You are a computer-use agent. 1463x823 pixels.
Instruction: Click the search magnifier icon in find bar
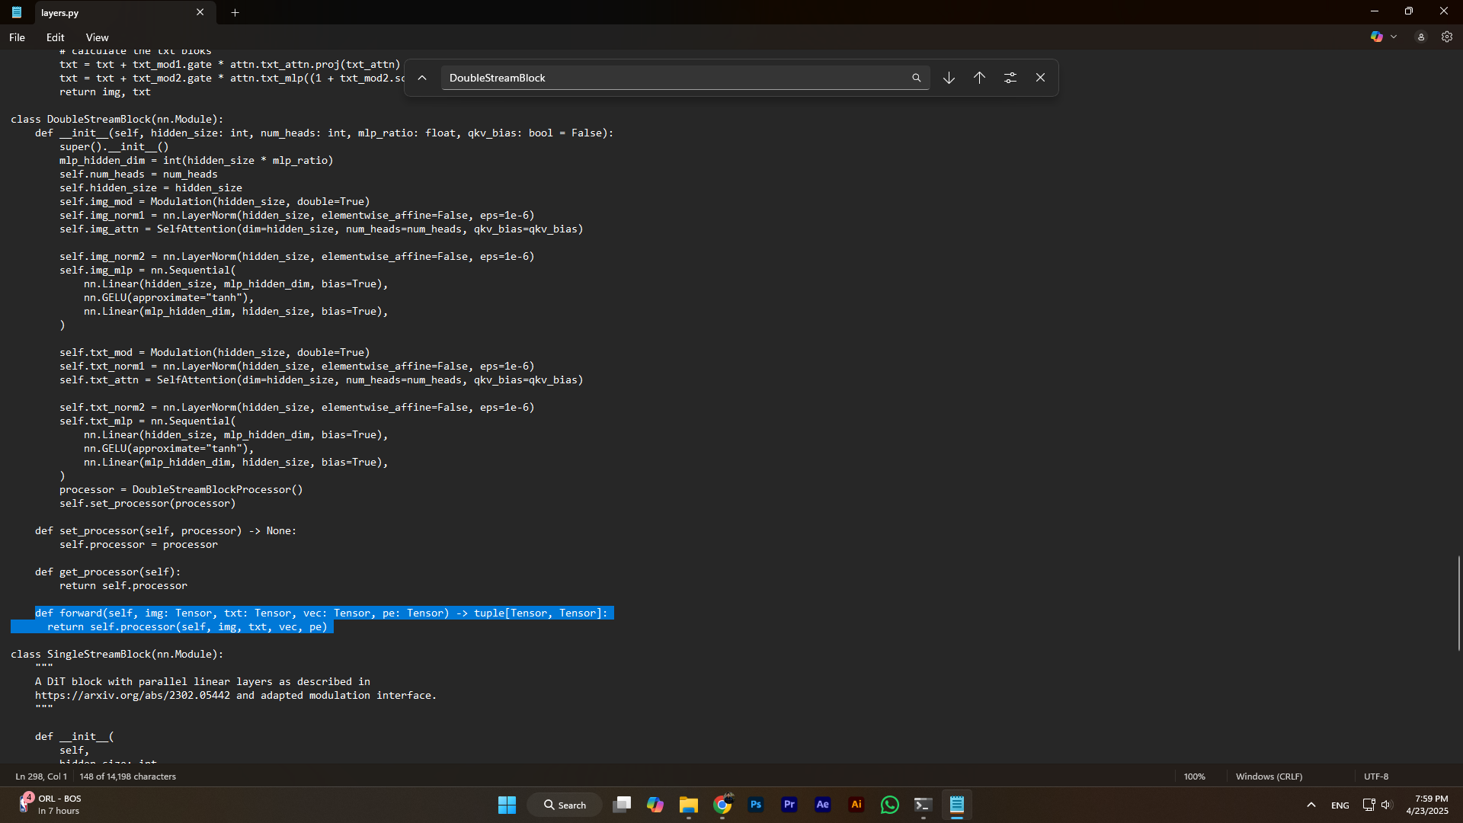tap(916, 78)
